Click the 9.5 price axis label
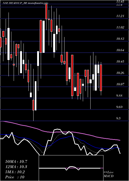129x181 pixels. [x=119, y=118]
